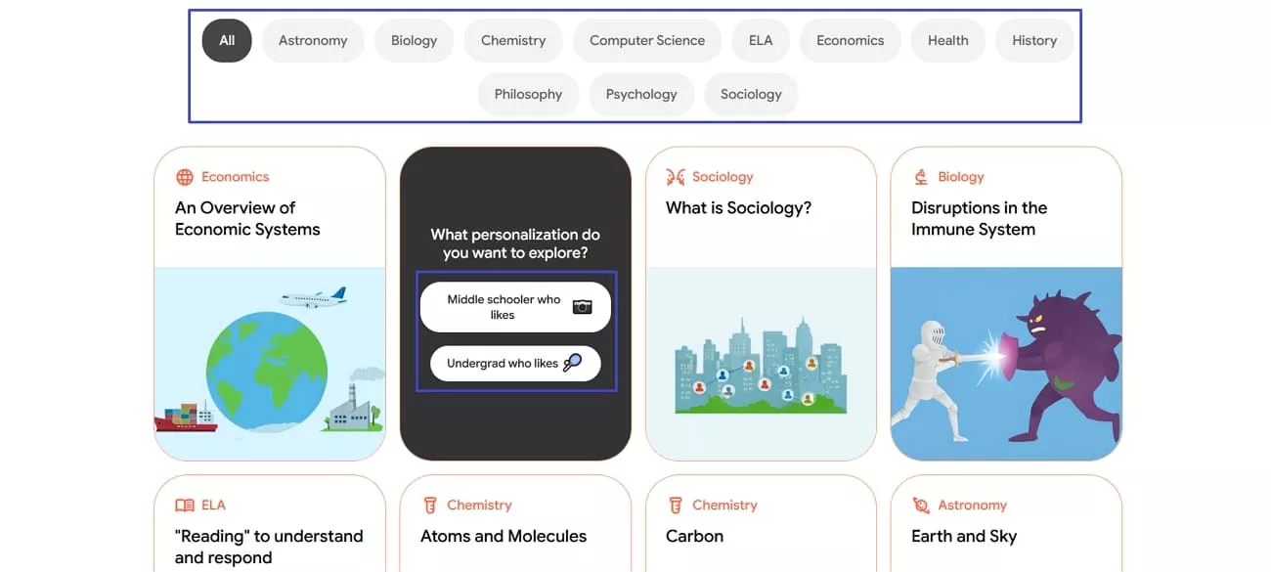Click the Biology microscope icon
1271x572 pixels.
click(x=921, y=177)
